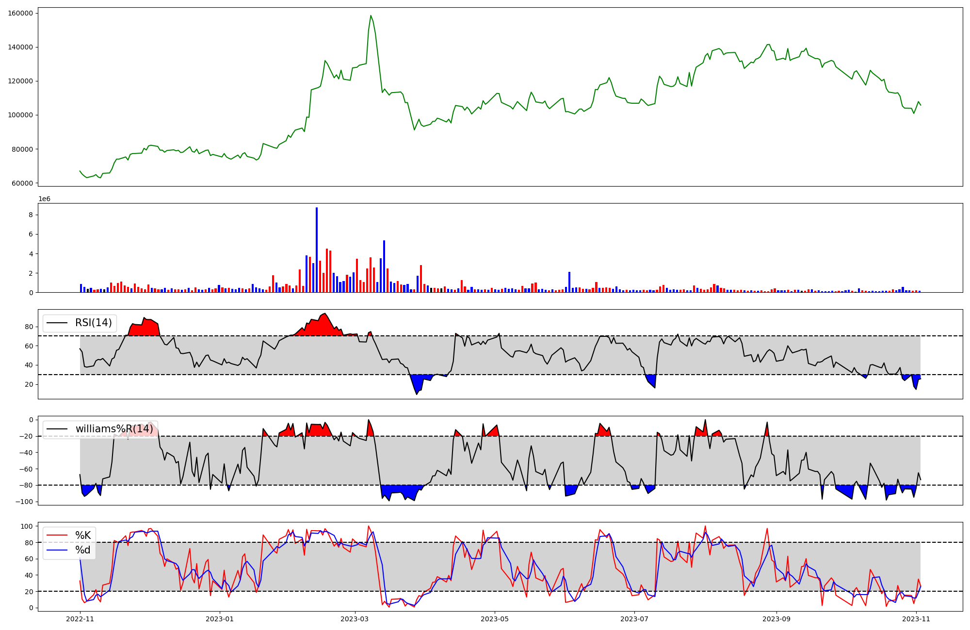Click the williams%R(14) legend label
The width and height of the screenshot is (970, 630).
tap(114, 429)
